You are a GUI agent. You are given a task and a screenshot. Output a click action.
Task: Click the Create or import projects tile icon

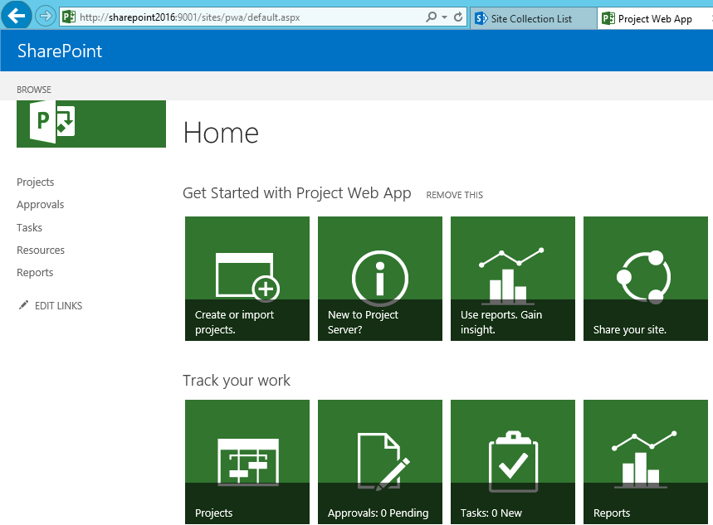pos(247,277)
